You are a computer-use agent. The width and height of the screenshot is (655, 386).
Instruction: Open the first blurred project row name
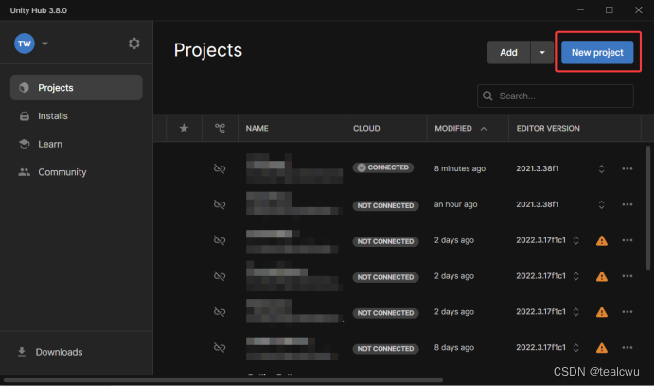(x=294, y=168)
